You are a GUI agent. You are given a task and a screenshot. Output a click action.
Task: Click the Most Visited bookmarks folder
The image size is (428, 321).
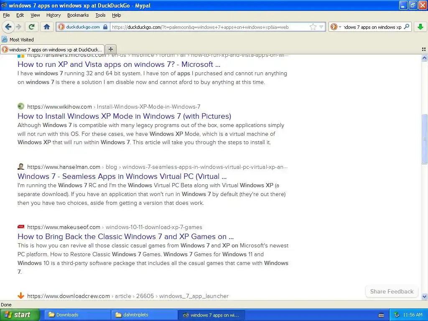pyautogui.click(x=18, y=40)
